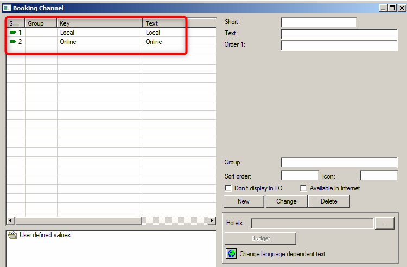The image size is (407, 267).
Task: Toggle the Available in Internet checkbox
Action: tap(304, 188)
